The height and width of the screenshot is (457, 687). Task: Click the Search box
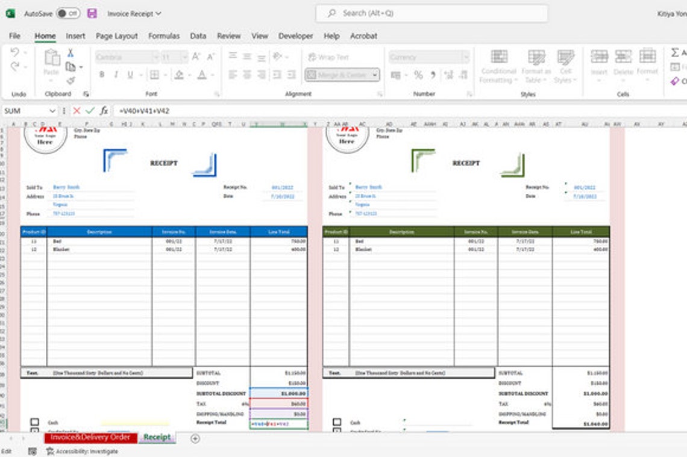pyautogui.click(x=431, y=13)
